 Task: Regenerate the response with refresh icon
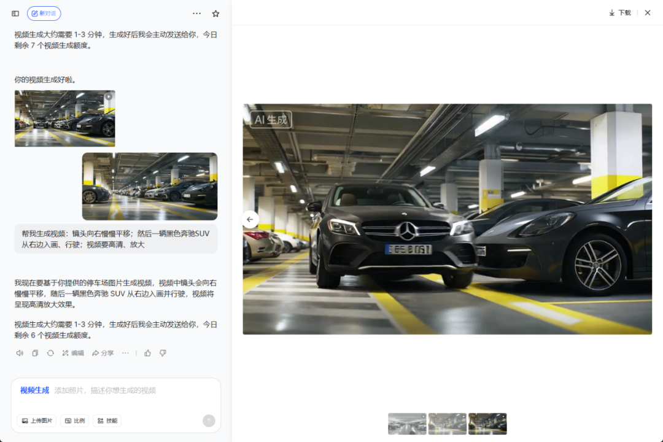(50, 353)
